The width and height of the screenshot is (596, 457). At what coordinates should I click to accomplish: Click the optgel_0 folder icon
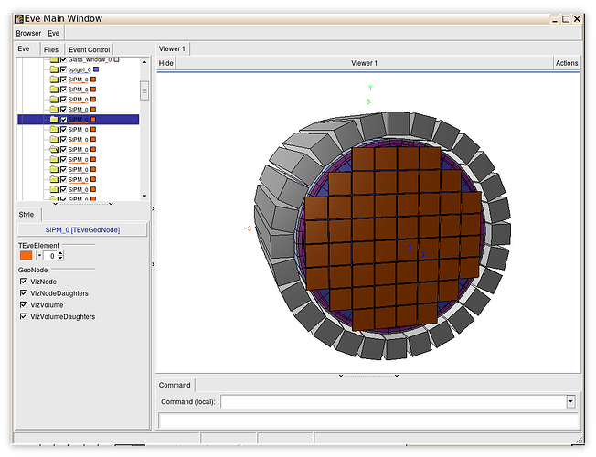pos(54,69)
